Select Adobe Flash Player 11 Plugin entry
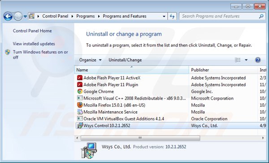This screenshot has width=269, height=163. 111,85
